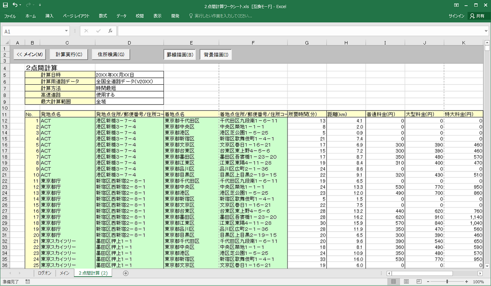This screenshot has height=286, width=491.
Task: Select column G header
Action: [x=307, y=43]
